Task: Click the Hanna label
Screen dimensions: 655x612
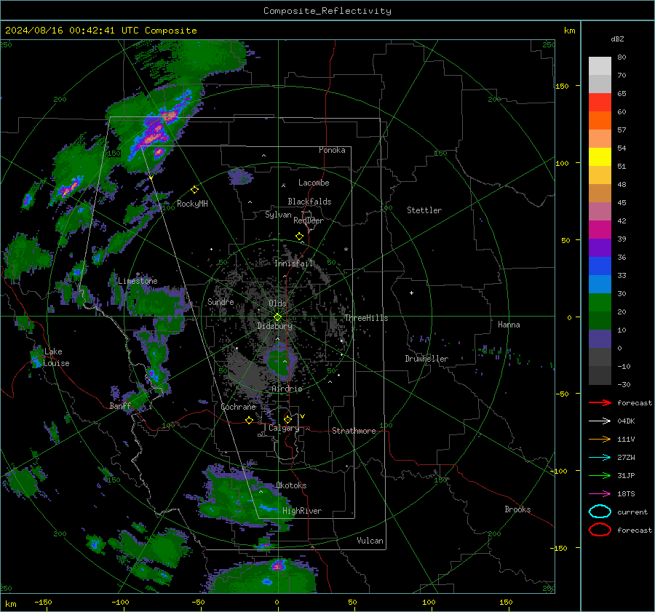Action: [x=509, y=325]
